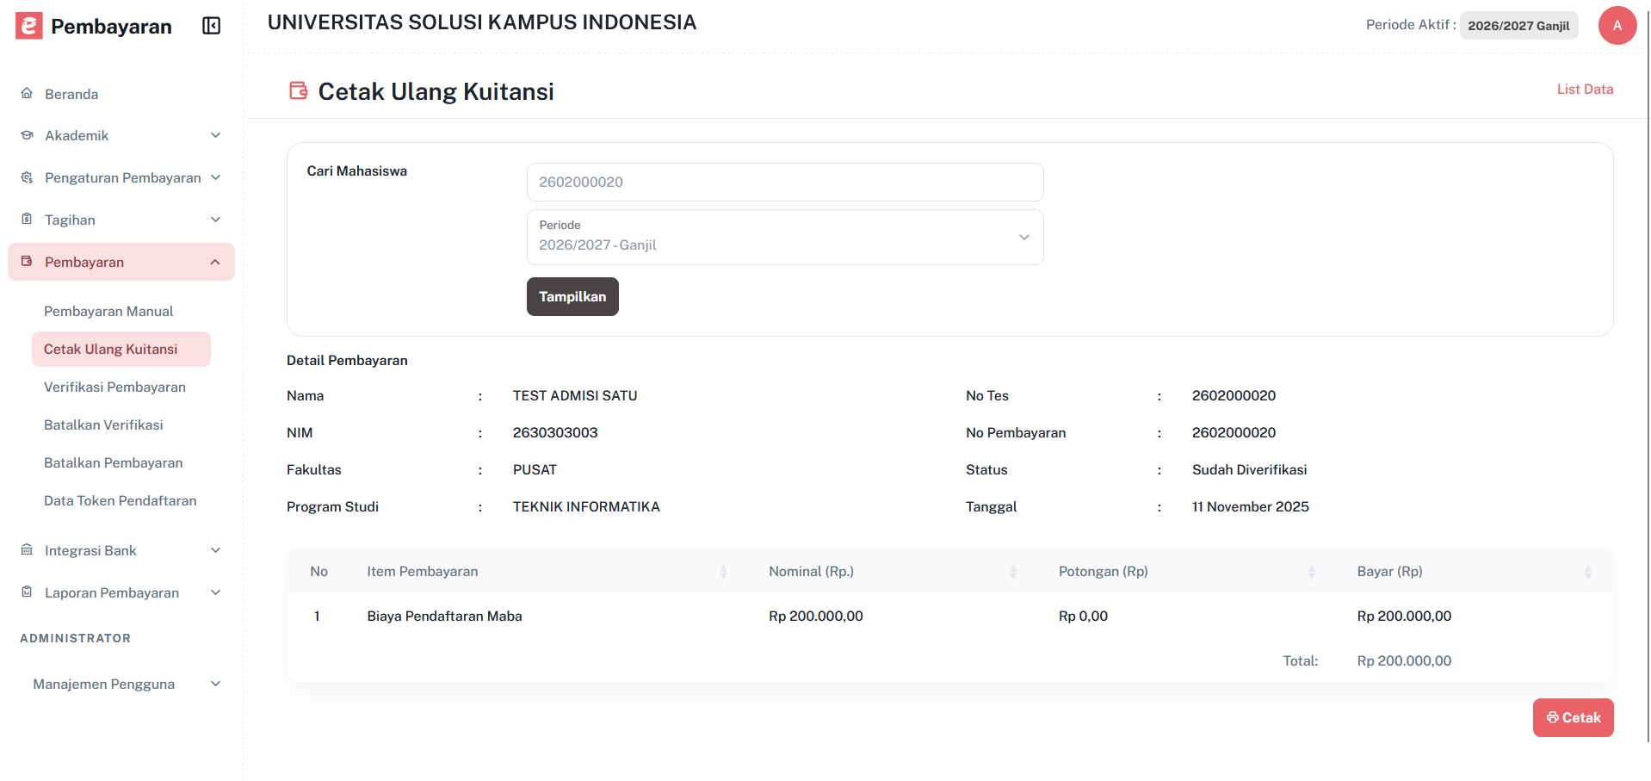Click the date 11 November 2025
This screenshot has width=1651, height=781.
pyautogui.click(x=1250, y=506)
